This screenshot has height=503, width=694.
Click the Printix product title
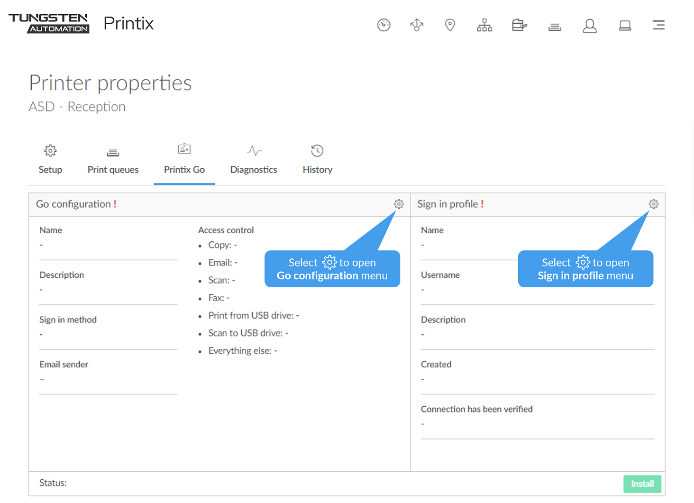tap(128, 23)
